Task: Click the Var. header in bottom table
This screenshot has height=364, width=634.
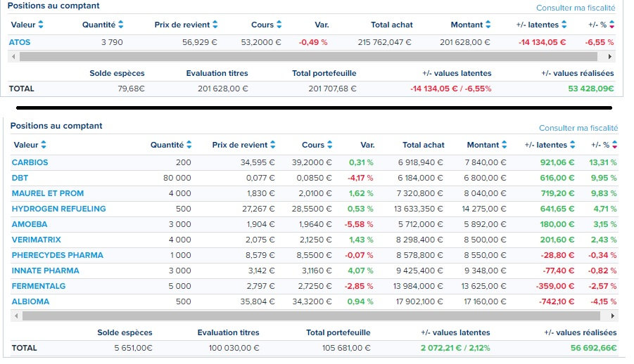Action: tap(367, 145)
